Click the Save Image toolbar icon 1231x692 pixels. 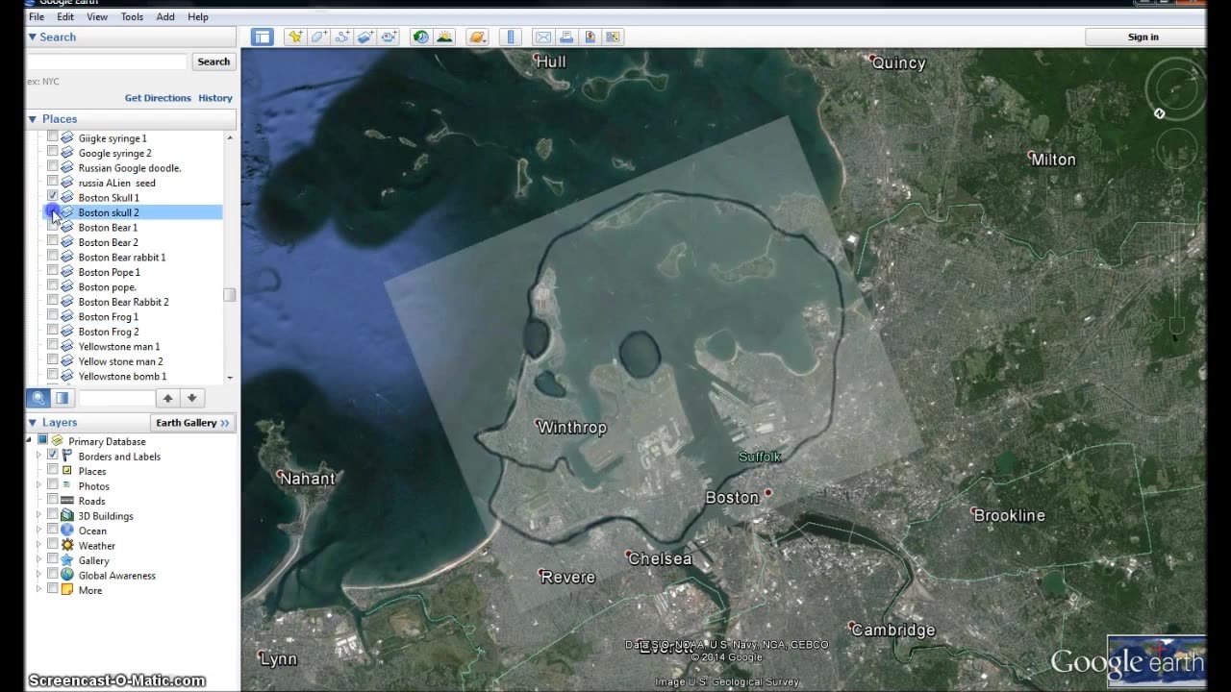click(x=590, y=37)
